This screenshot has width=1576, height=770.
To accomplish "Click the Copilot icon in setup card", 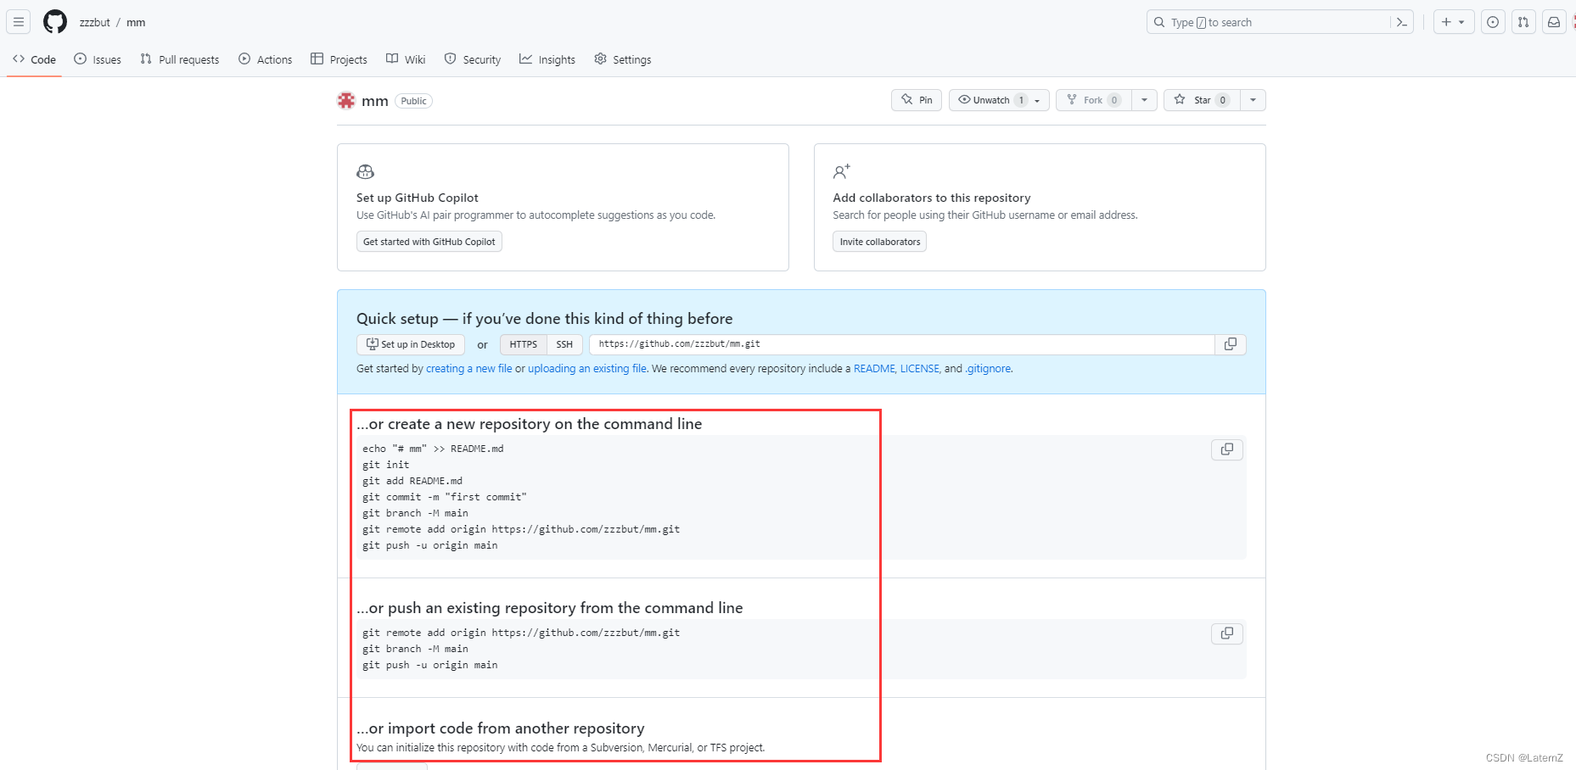I will pyautogui.click(x=366, y=171).
